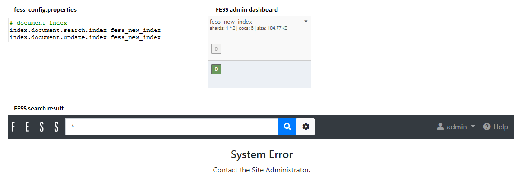Click the fess_new_index index name
Screen dimensions: 523x180
231,22
